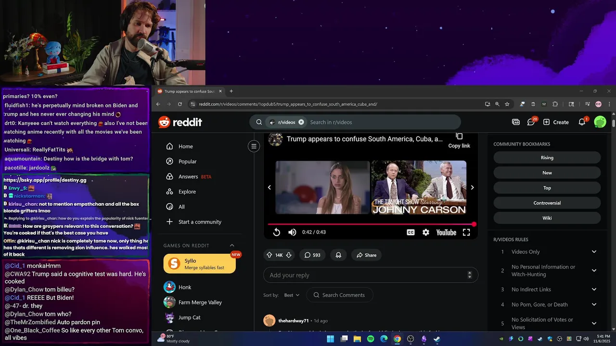The height and width of the screenshot is (346, 616).
Task: Enter fullscreen on the video player
Action: coord(466,232)
